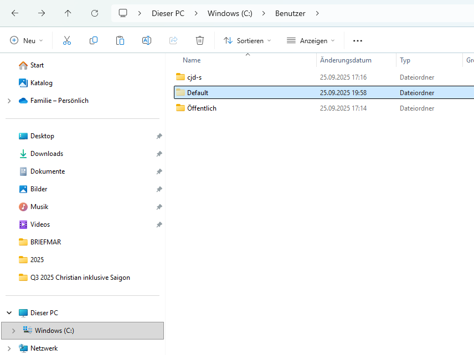474x355 pixels.
Task: Collapse the Dieser PC tree node
Action: [x=9, y=313]
